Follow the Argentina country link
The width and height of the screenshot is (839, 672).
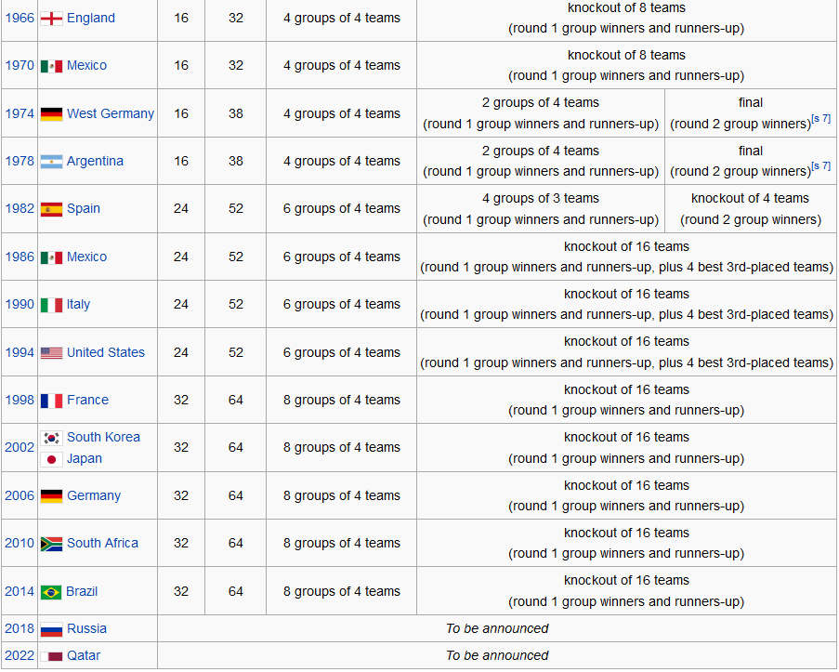pyautogui.click(x=95, y=161)
